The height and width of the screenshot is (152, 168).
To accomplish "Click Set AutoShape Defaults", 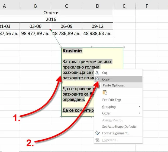I will tap(119, 127).
